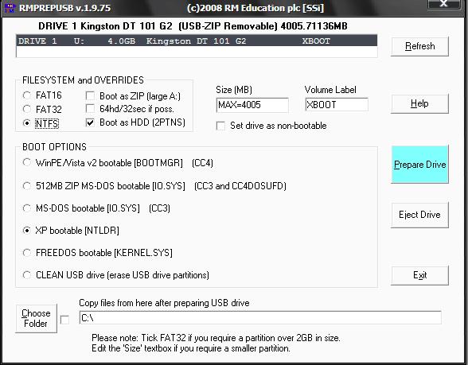Click the Prepare Drive button

coord(419,165)
